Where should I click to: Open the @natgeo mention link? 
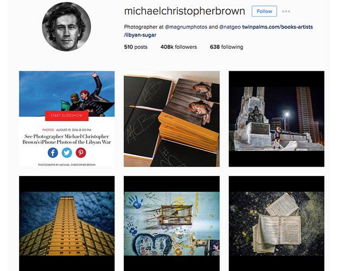coord(230,27)
